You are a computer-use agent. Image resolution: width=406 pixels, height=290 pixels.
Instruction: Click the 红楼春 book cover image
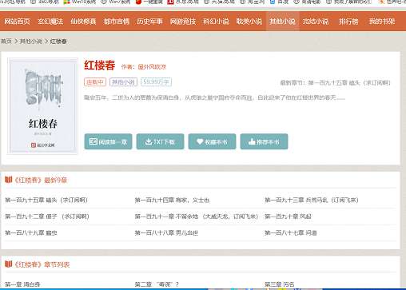42,106
